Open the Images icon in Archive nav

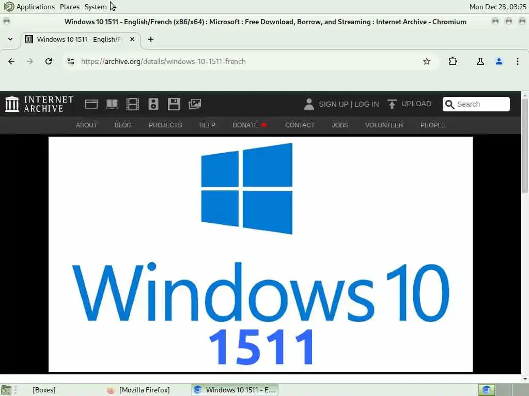[195, 104]
